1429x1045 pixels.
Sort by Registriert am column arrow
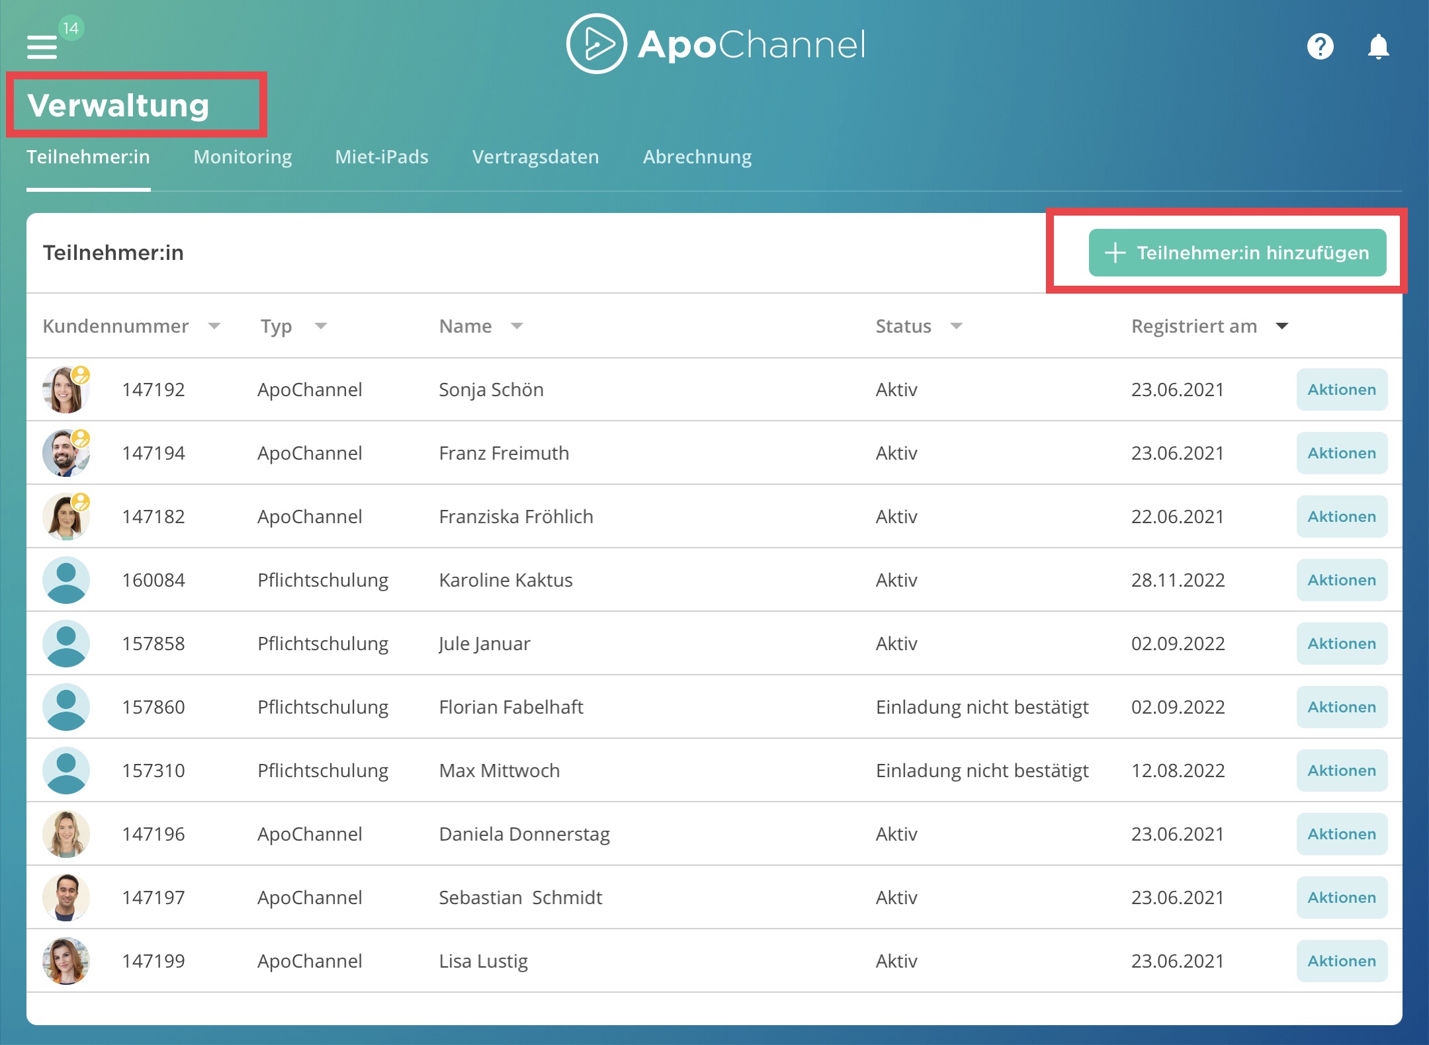(1282, 326)
